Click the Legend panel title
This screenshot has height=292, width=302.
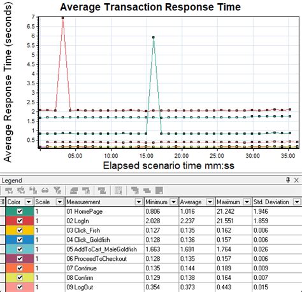pos(11,181)
